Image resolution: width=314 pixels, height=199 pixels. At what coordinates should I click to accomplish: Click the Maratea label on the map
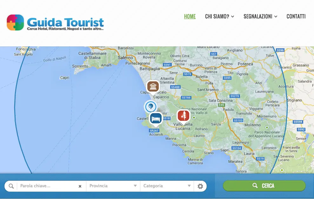tap(235, 161)
